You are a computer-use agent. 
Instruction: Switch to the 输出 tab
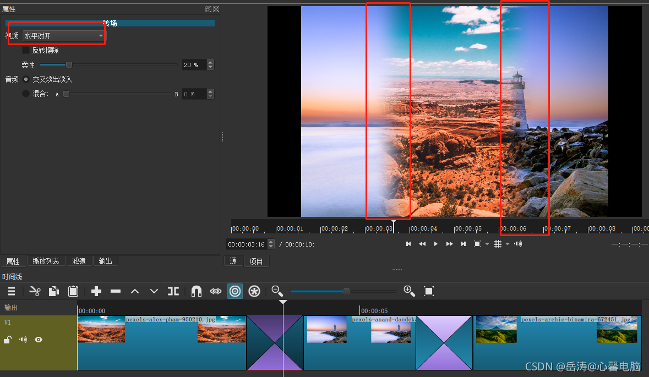tap(106, 261)
